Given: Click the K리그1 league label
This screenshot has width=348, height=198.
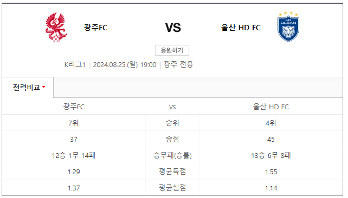Looking at the screenshot, I should (x=75, y=64).
